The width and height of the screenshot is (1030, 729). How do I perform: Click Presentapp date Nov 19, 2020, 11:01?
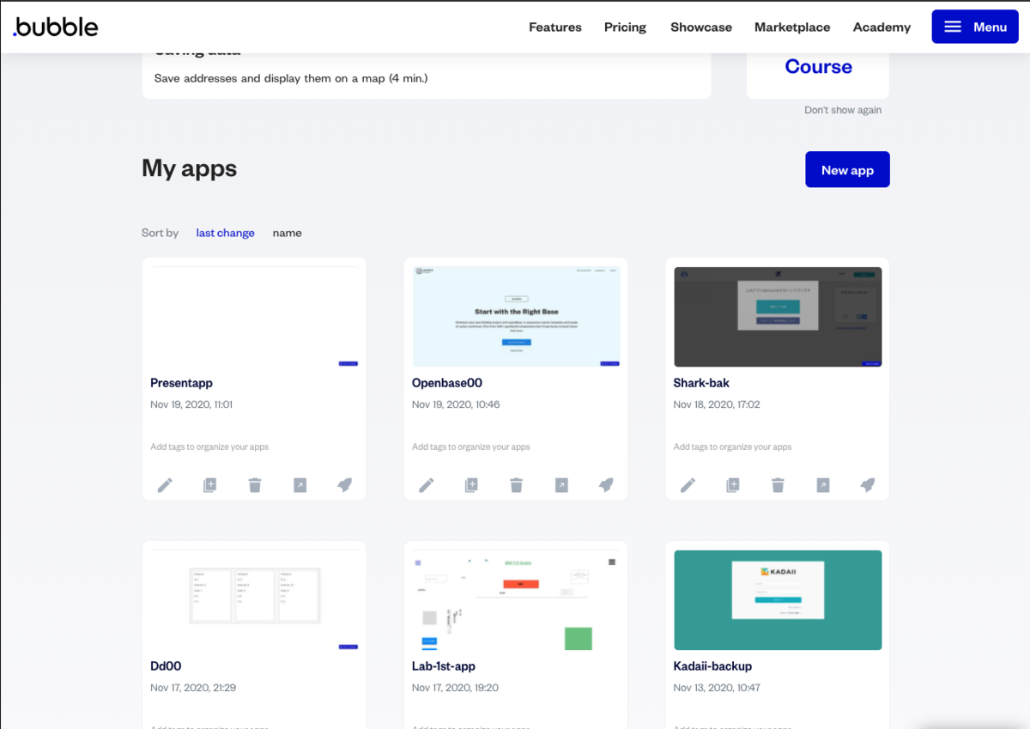click(191, 404)
